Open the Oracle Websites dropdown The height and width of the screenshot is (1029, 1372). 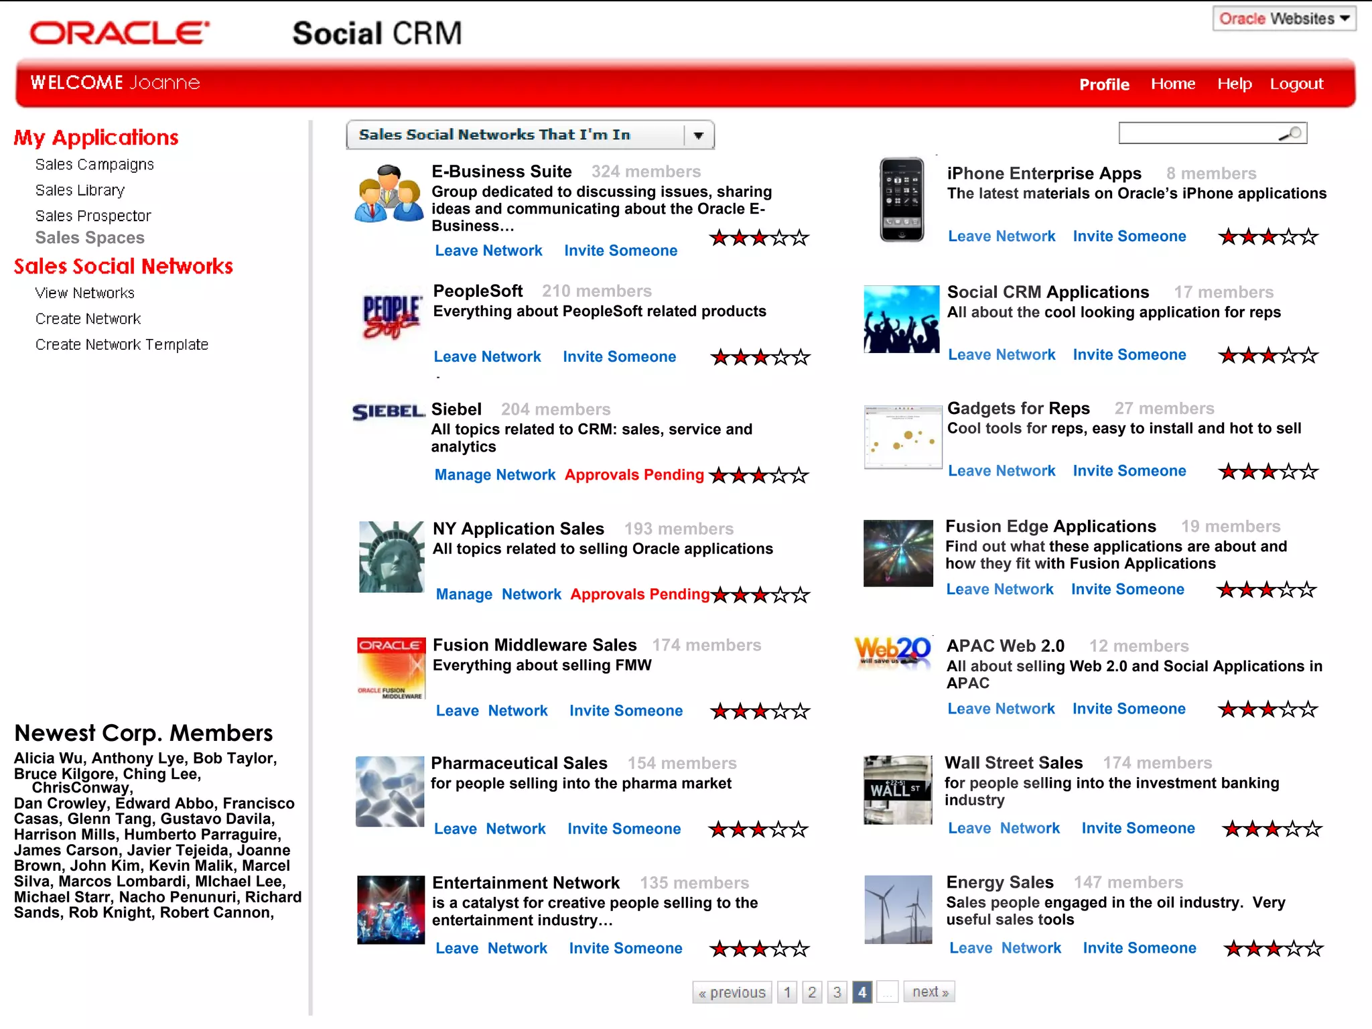tap(1284, 19)
